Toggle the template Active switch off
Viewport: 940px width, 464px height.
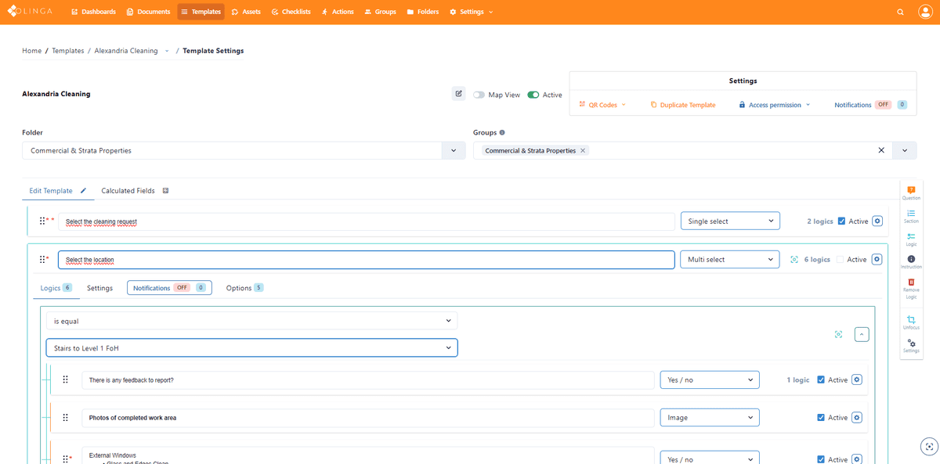(x=533, y=95)
